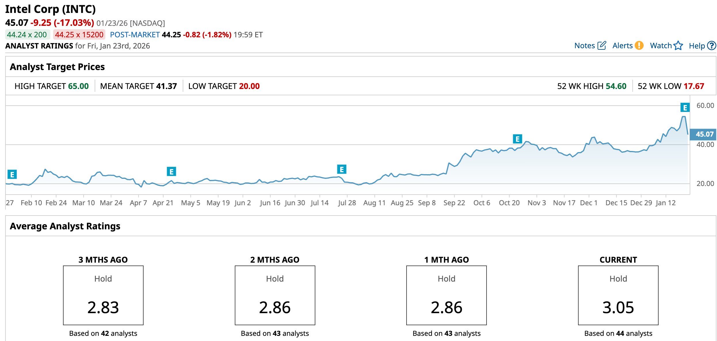Click leftmost earnings marker E on chart
This screenshot has width=717, height=341.
[x=12, y=174]
